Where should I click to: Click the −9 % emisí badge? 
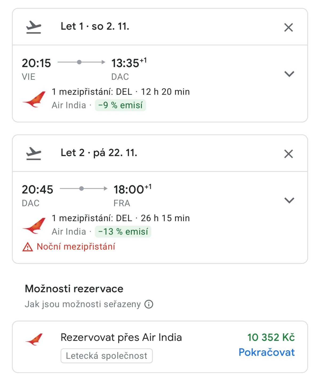point(120,105)
